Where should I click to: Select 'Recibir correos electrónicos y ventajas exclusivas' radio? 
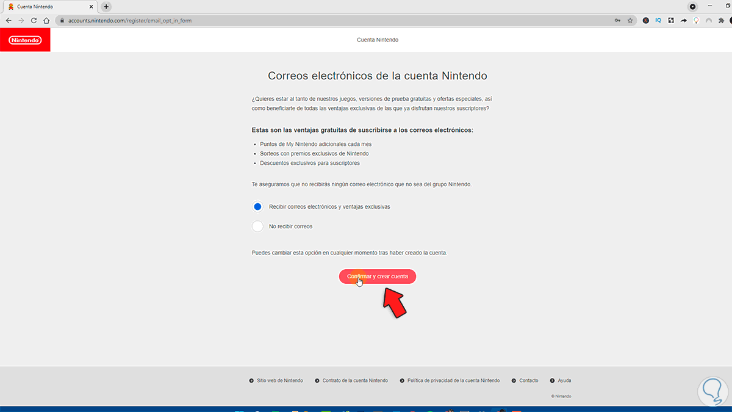(257, 206)
